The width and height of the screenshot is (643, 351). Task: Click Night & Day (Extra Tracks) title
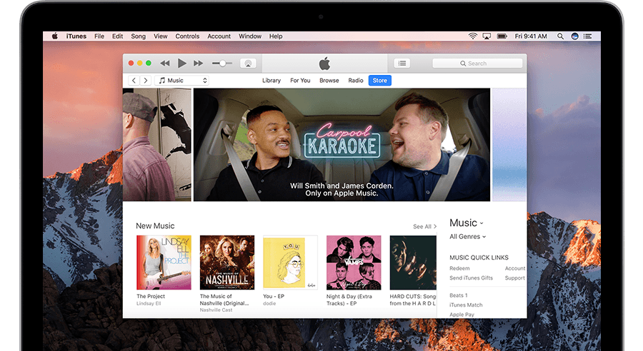click(x=349, y=300)
